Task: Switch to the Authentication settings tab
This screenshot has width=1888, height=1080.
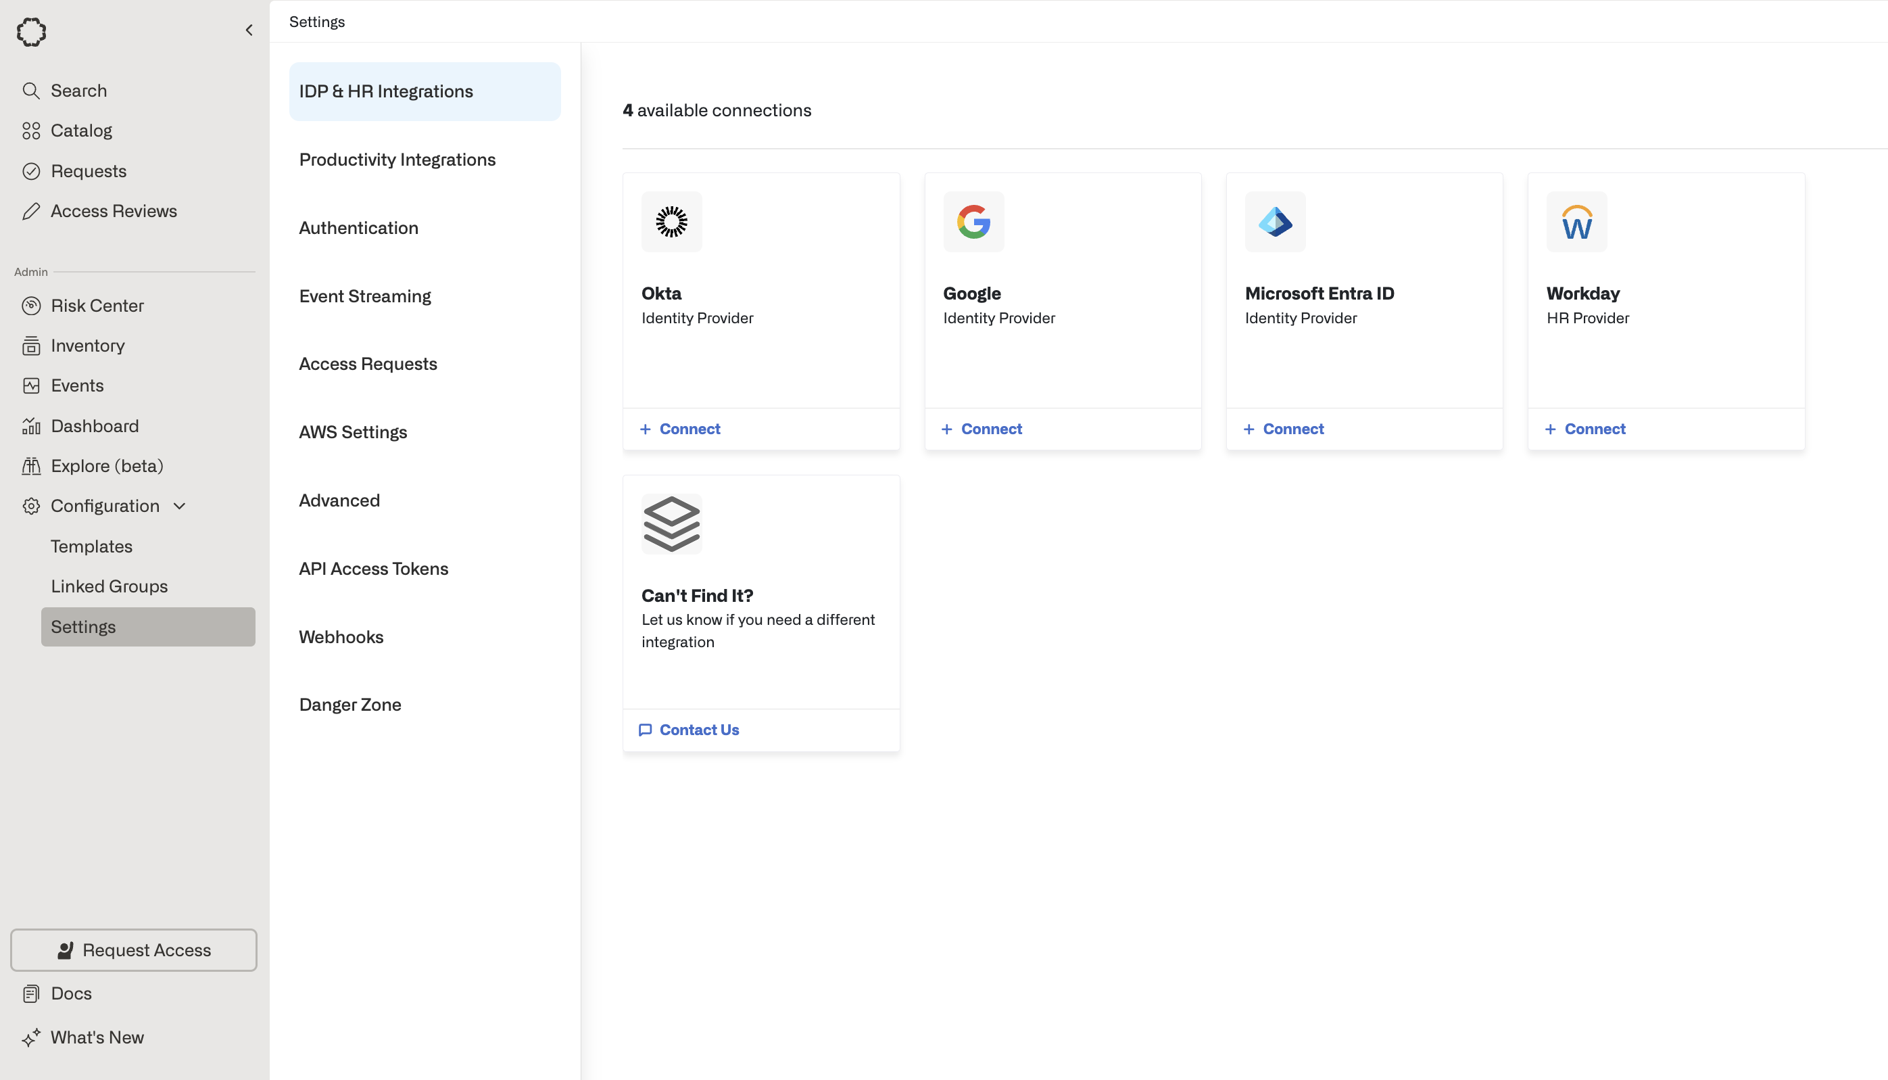Action: pyautogui.click(x=358, y=228)
